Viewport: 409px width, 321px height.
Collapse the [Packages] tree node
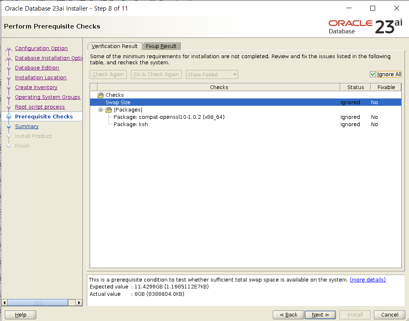pyautogui.click(x=100, y=109)
